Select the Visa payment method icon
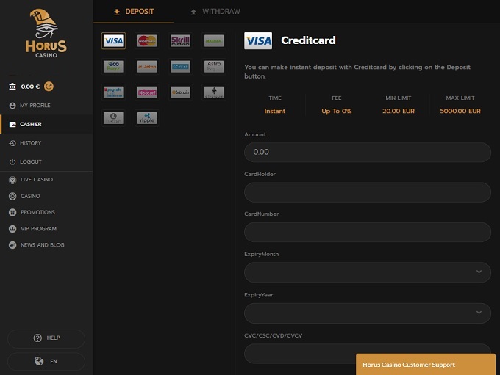 click(113, 41)
